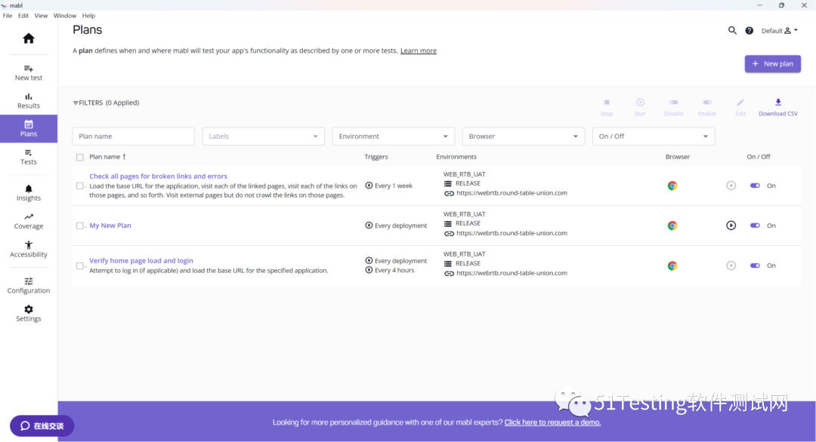
Task: Run the Check all pages plan
Action: pos(731,186)
